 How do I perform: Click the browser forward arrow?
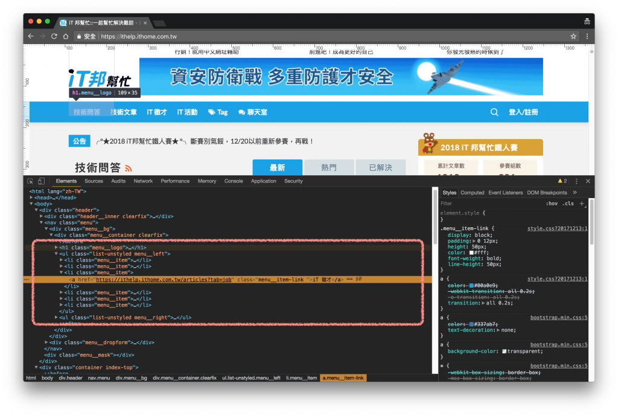coord(42,36)
